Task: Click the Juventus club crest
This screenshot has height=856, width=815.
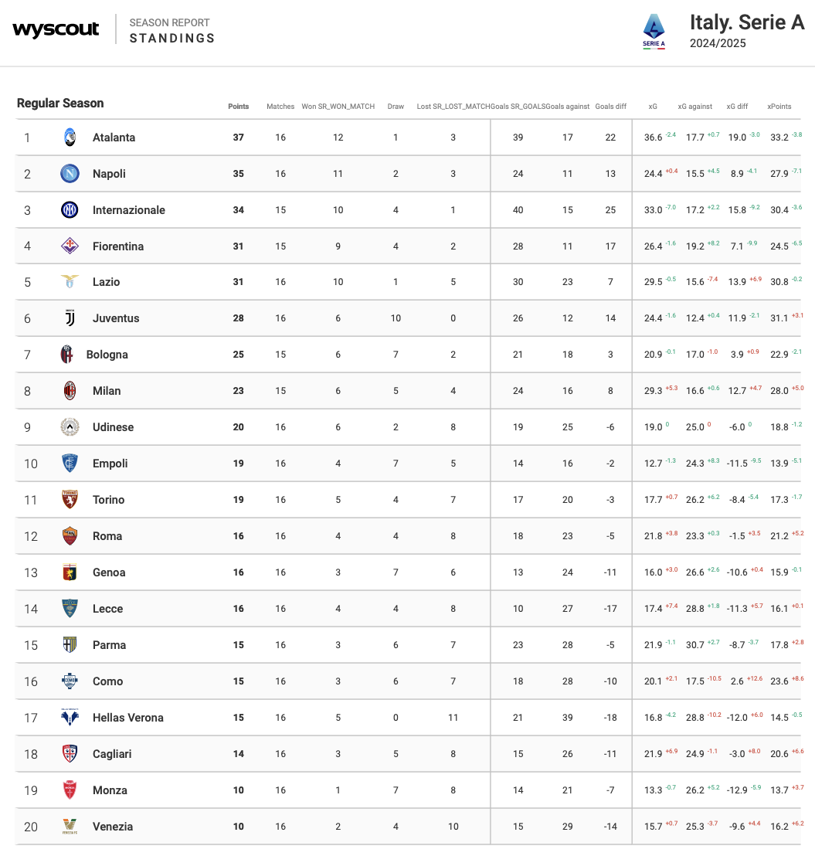Action: [x=70, y=318]
